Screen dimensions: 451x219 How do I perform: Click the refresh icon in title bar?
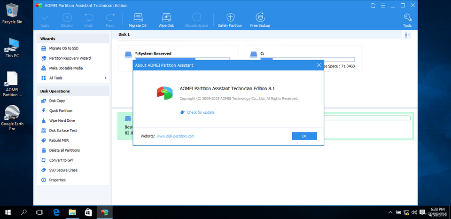pyautogui.click(x=373, y=6)
